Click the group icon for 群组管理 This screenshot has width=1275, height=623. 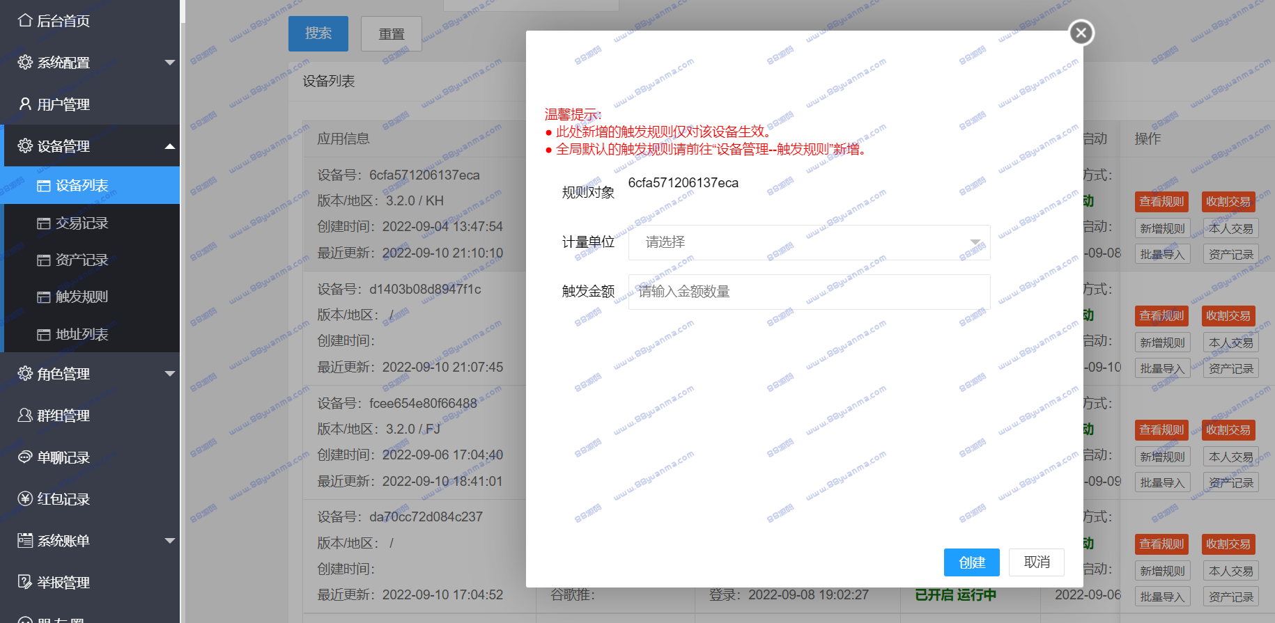[x=25, y=415]
